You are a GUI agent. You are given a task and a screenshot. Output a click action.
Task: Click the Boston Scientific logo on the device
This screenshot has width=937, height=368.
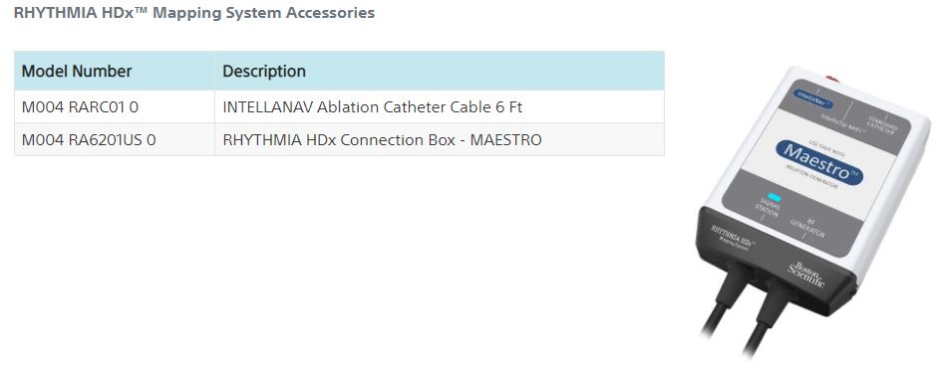806,274
